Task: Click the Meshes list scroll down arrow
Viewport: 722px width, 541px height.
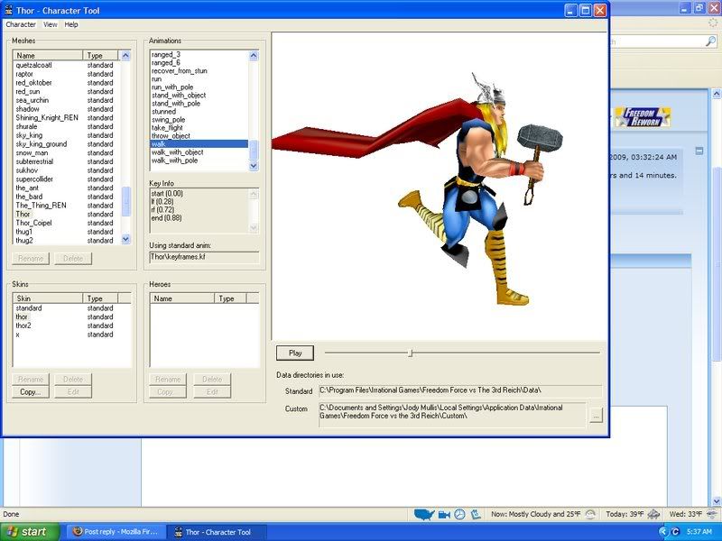Action: [x=125, y=239]
